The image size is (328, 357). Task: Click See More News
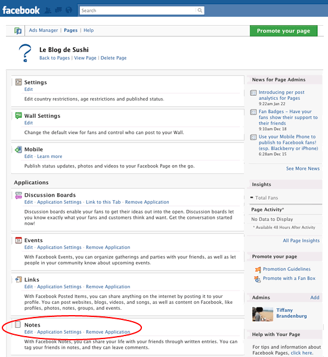coord(302,169)
